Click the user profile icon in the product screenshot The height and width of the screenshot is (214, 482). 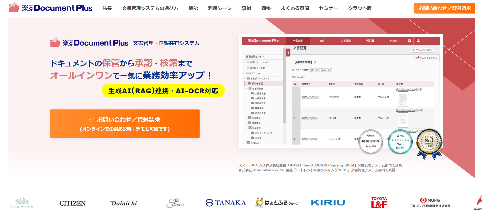(x=418, y=41)
